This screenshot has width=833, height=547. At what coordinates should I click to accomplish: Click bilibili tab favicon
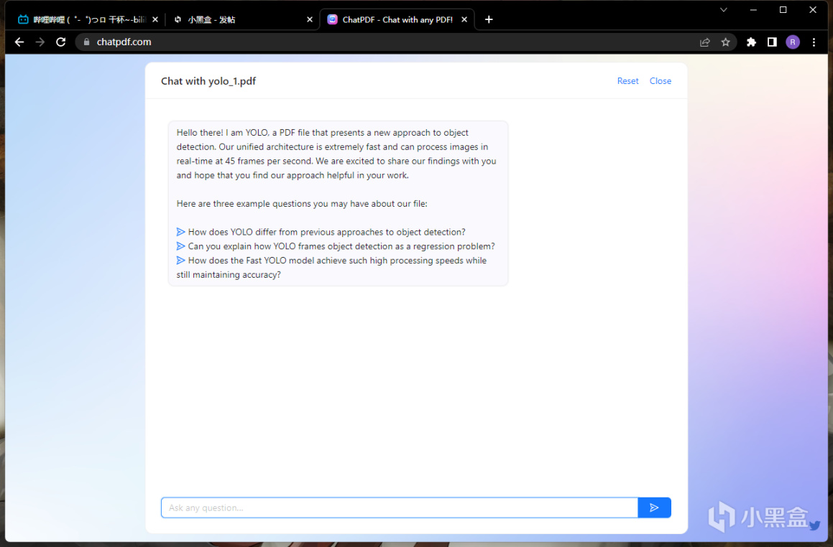click(x=23, y=19)
